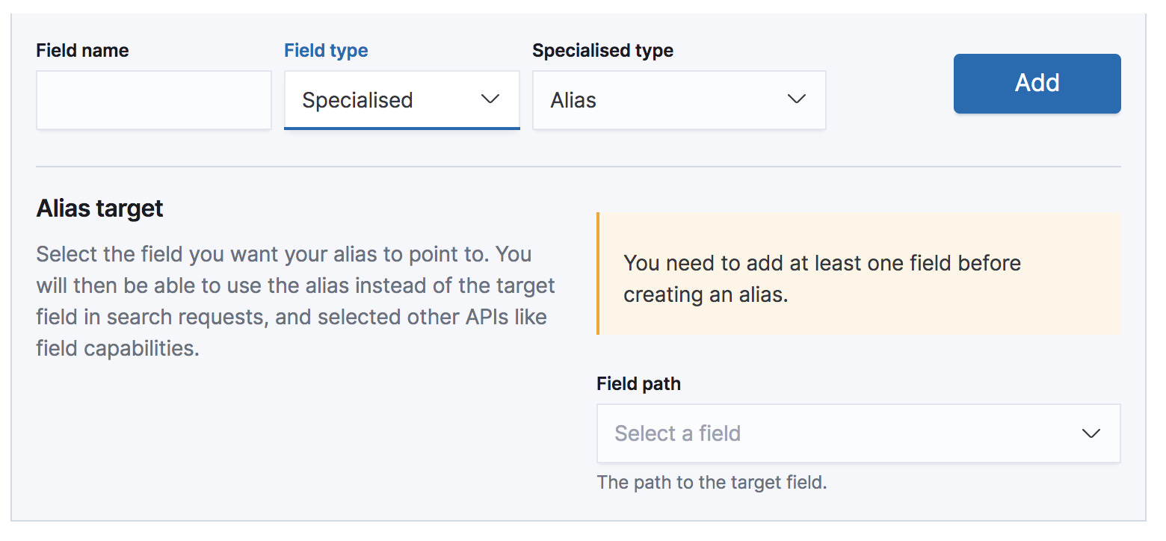Click the chevron arrow next to Specialised

490,99
